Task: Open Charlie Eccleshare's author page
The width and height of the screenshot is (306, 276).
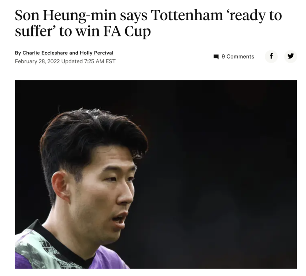Action: [x=45, y=53]
